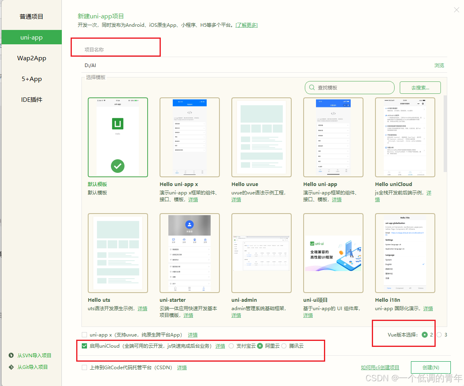Click the 去搜索... button
The image size is (464, 386).
click(420, 88)
